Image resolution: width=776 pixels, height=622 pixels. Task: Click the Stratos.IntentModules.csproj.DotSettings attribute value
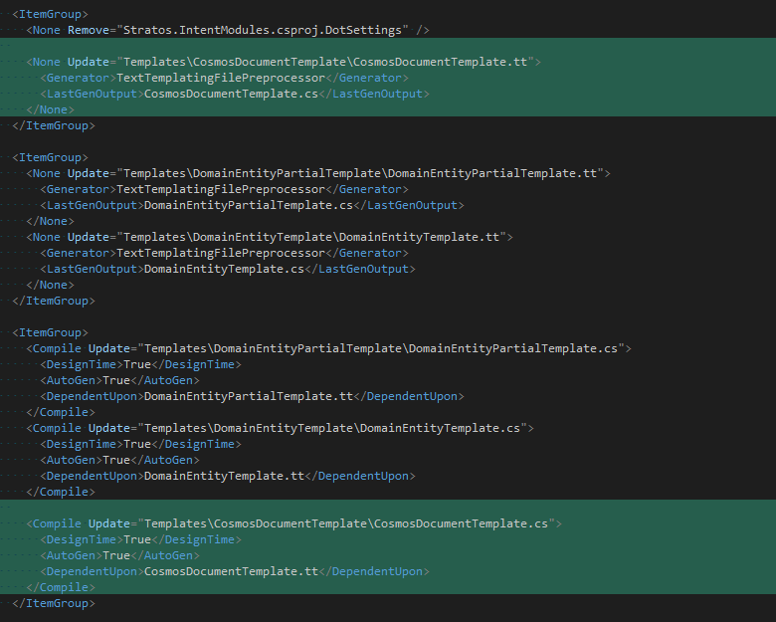263,30
